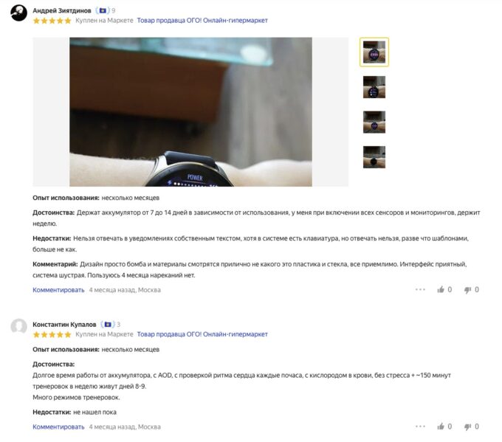Like Андрей Зиятдинов's review with thumbs up
The width and height of the screenshot is (502, 442).
(x=441, y=290)
